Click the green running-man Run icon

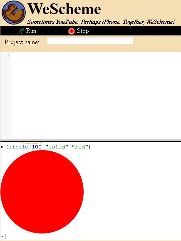20,31
